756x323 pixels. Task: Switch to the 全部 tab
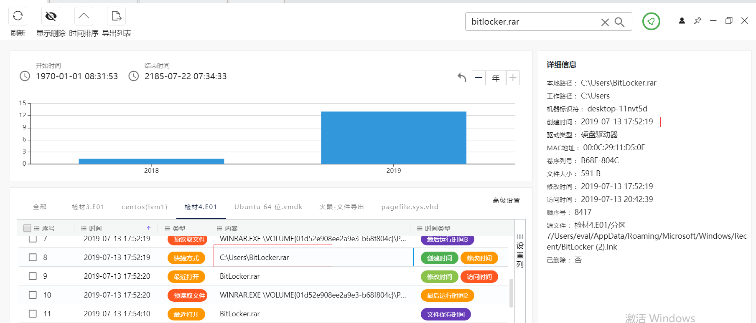pos(40,207)
